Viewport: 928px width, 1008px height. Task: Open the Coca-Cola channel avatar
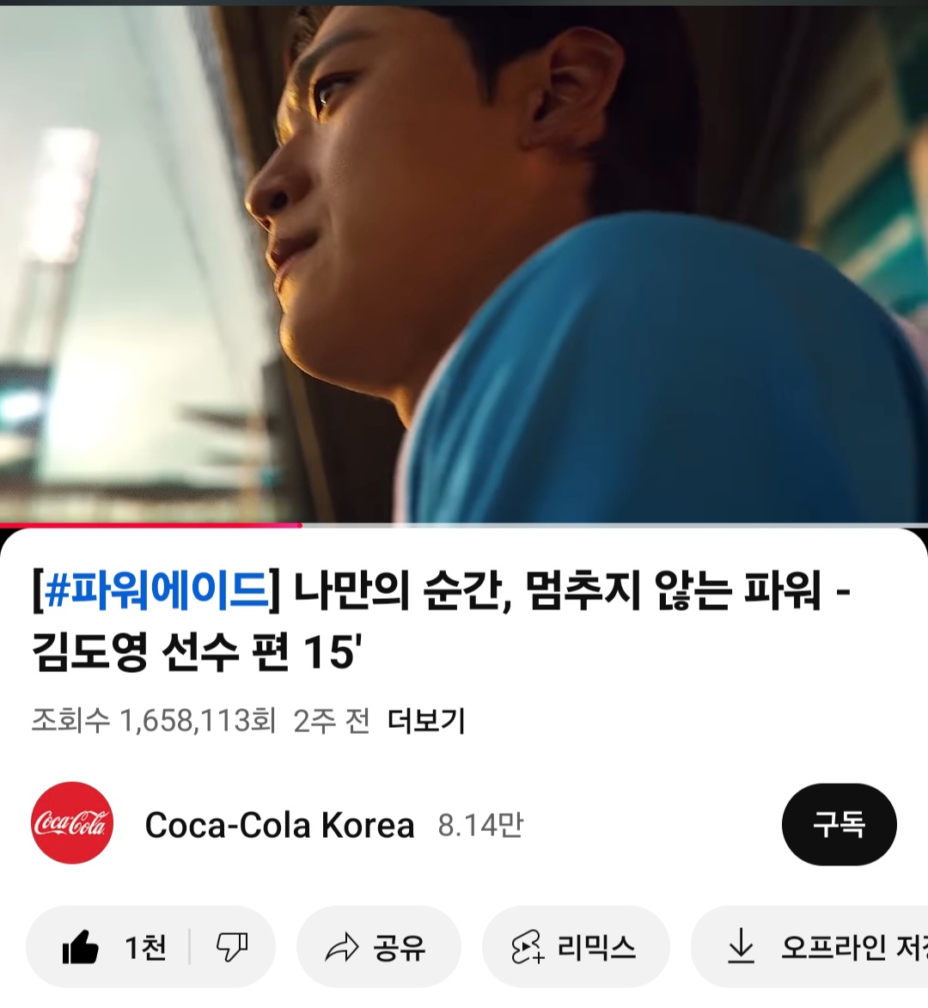coord(72,823)
